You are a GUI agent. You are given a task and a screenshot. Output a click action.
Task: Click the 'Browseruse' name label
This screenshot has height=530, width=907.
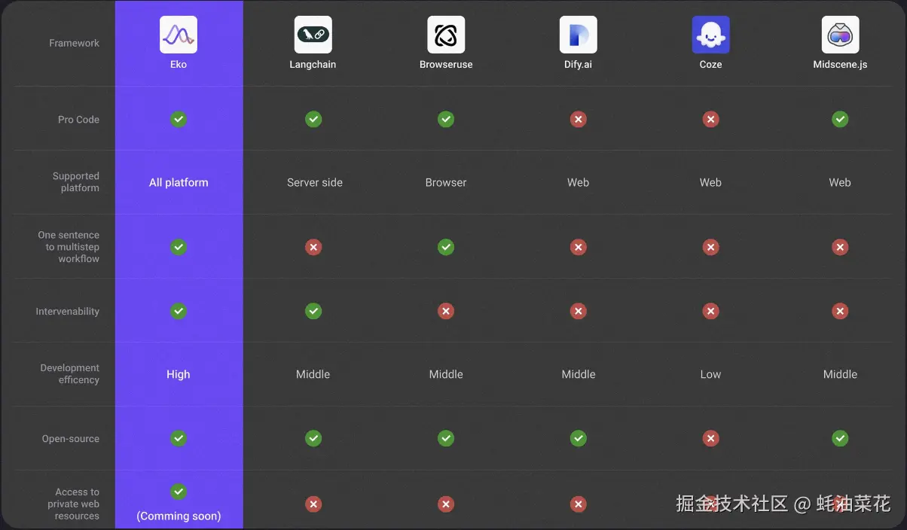(446, 65)
